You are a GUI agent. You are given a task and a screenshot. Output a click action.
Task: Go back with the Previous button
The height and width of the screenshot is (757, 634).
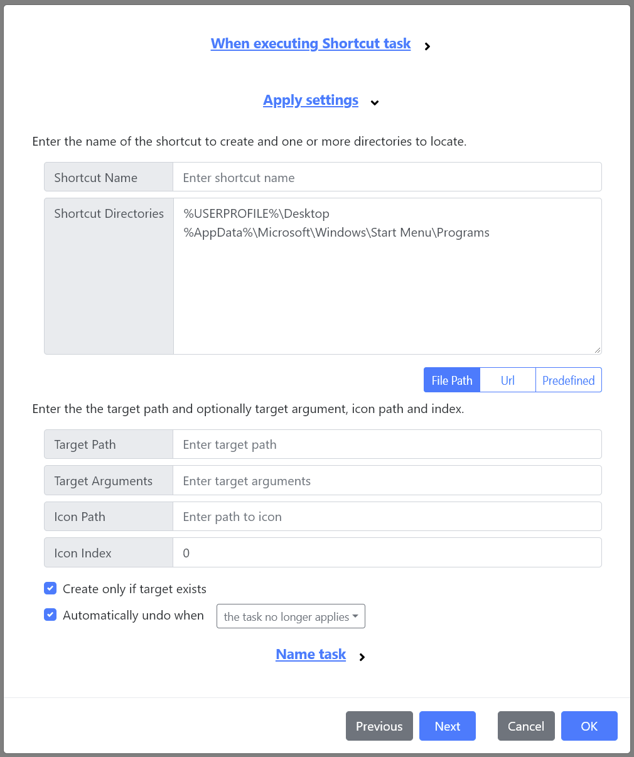coord(379,726)
